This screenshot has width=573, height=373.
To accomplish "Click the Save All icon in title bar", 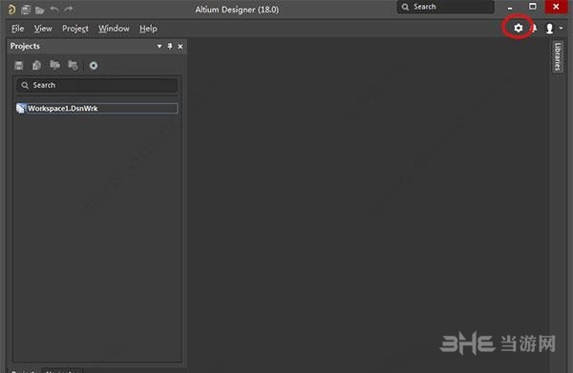I will pyautogui.click(x=26, y=10).
